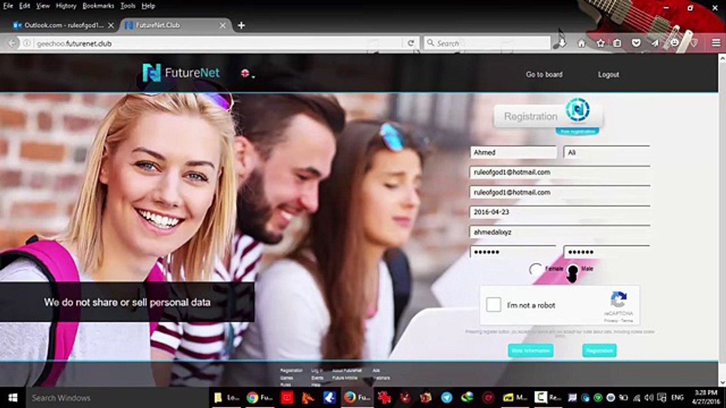
Task: Open the language flag dropdown
Action: pos(247,73)
